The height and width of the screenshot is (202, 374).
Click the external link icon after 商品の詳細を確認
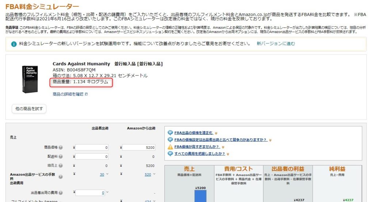(86, 94)
